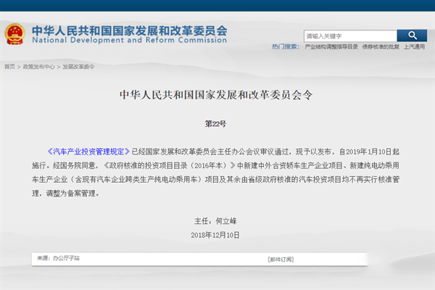
Task: Click the national emblem logo
Action: point(14,34)
